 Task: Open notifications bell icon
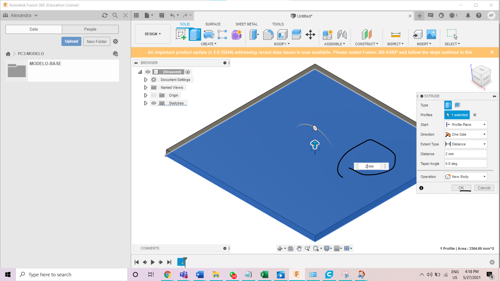coord(468,15)
